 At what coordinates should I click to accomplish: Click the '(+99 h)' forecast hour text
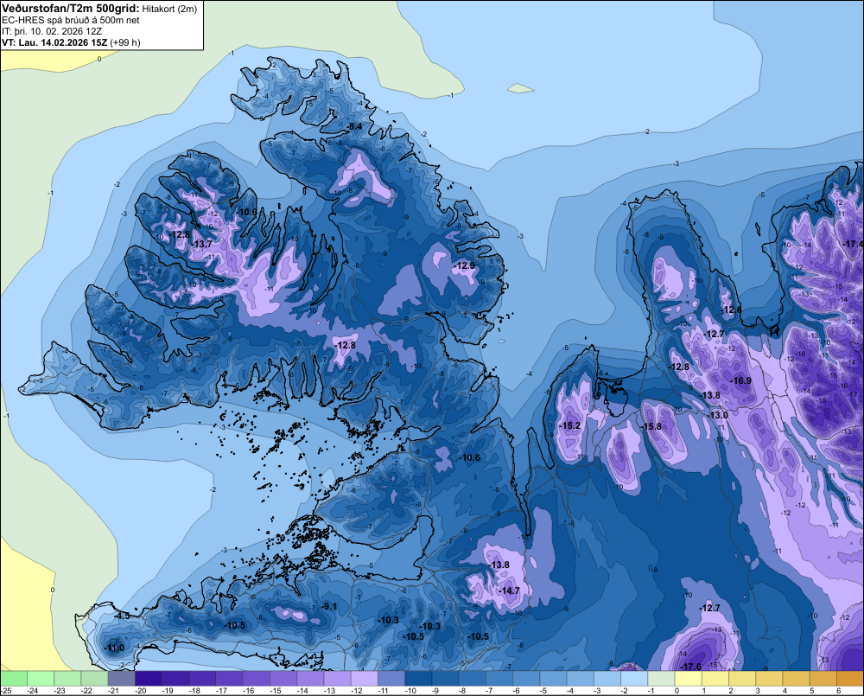coord(125,42)
